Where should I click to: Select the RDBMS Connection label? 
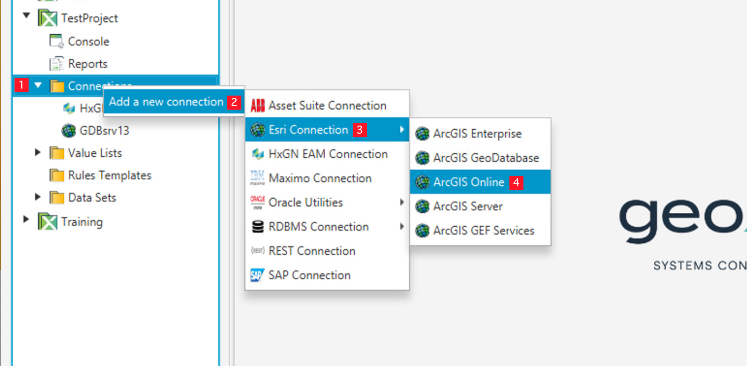point(319,227)
